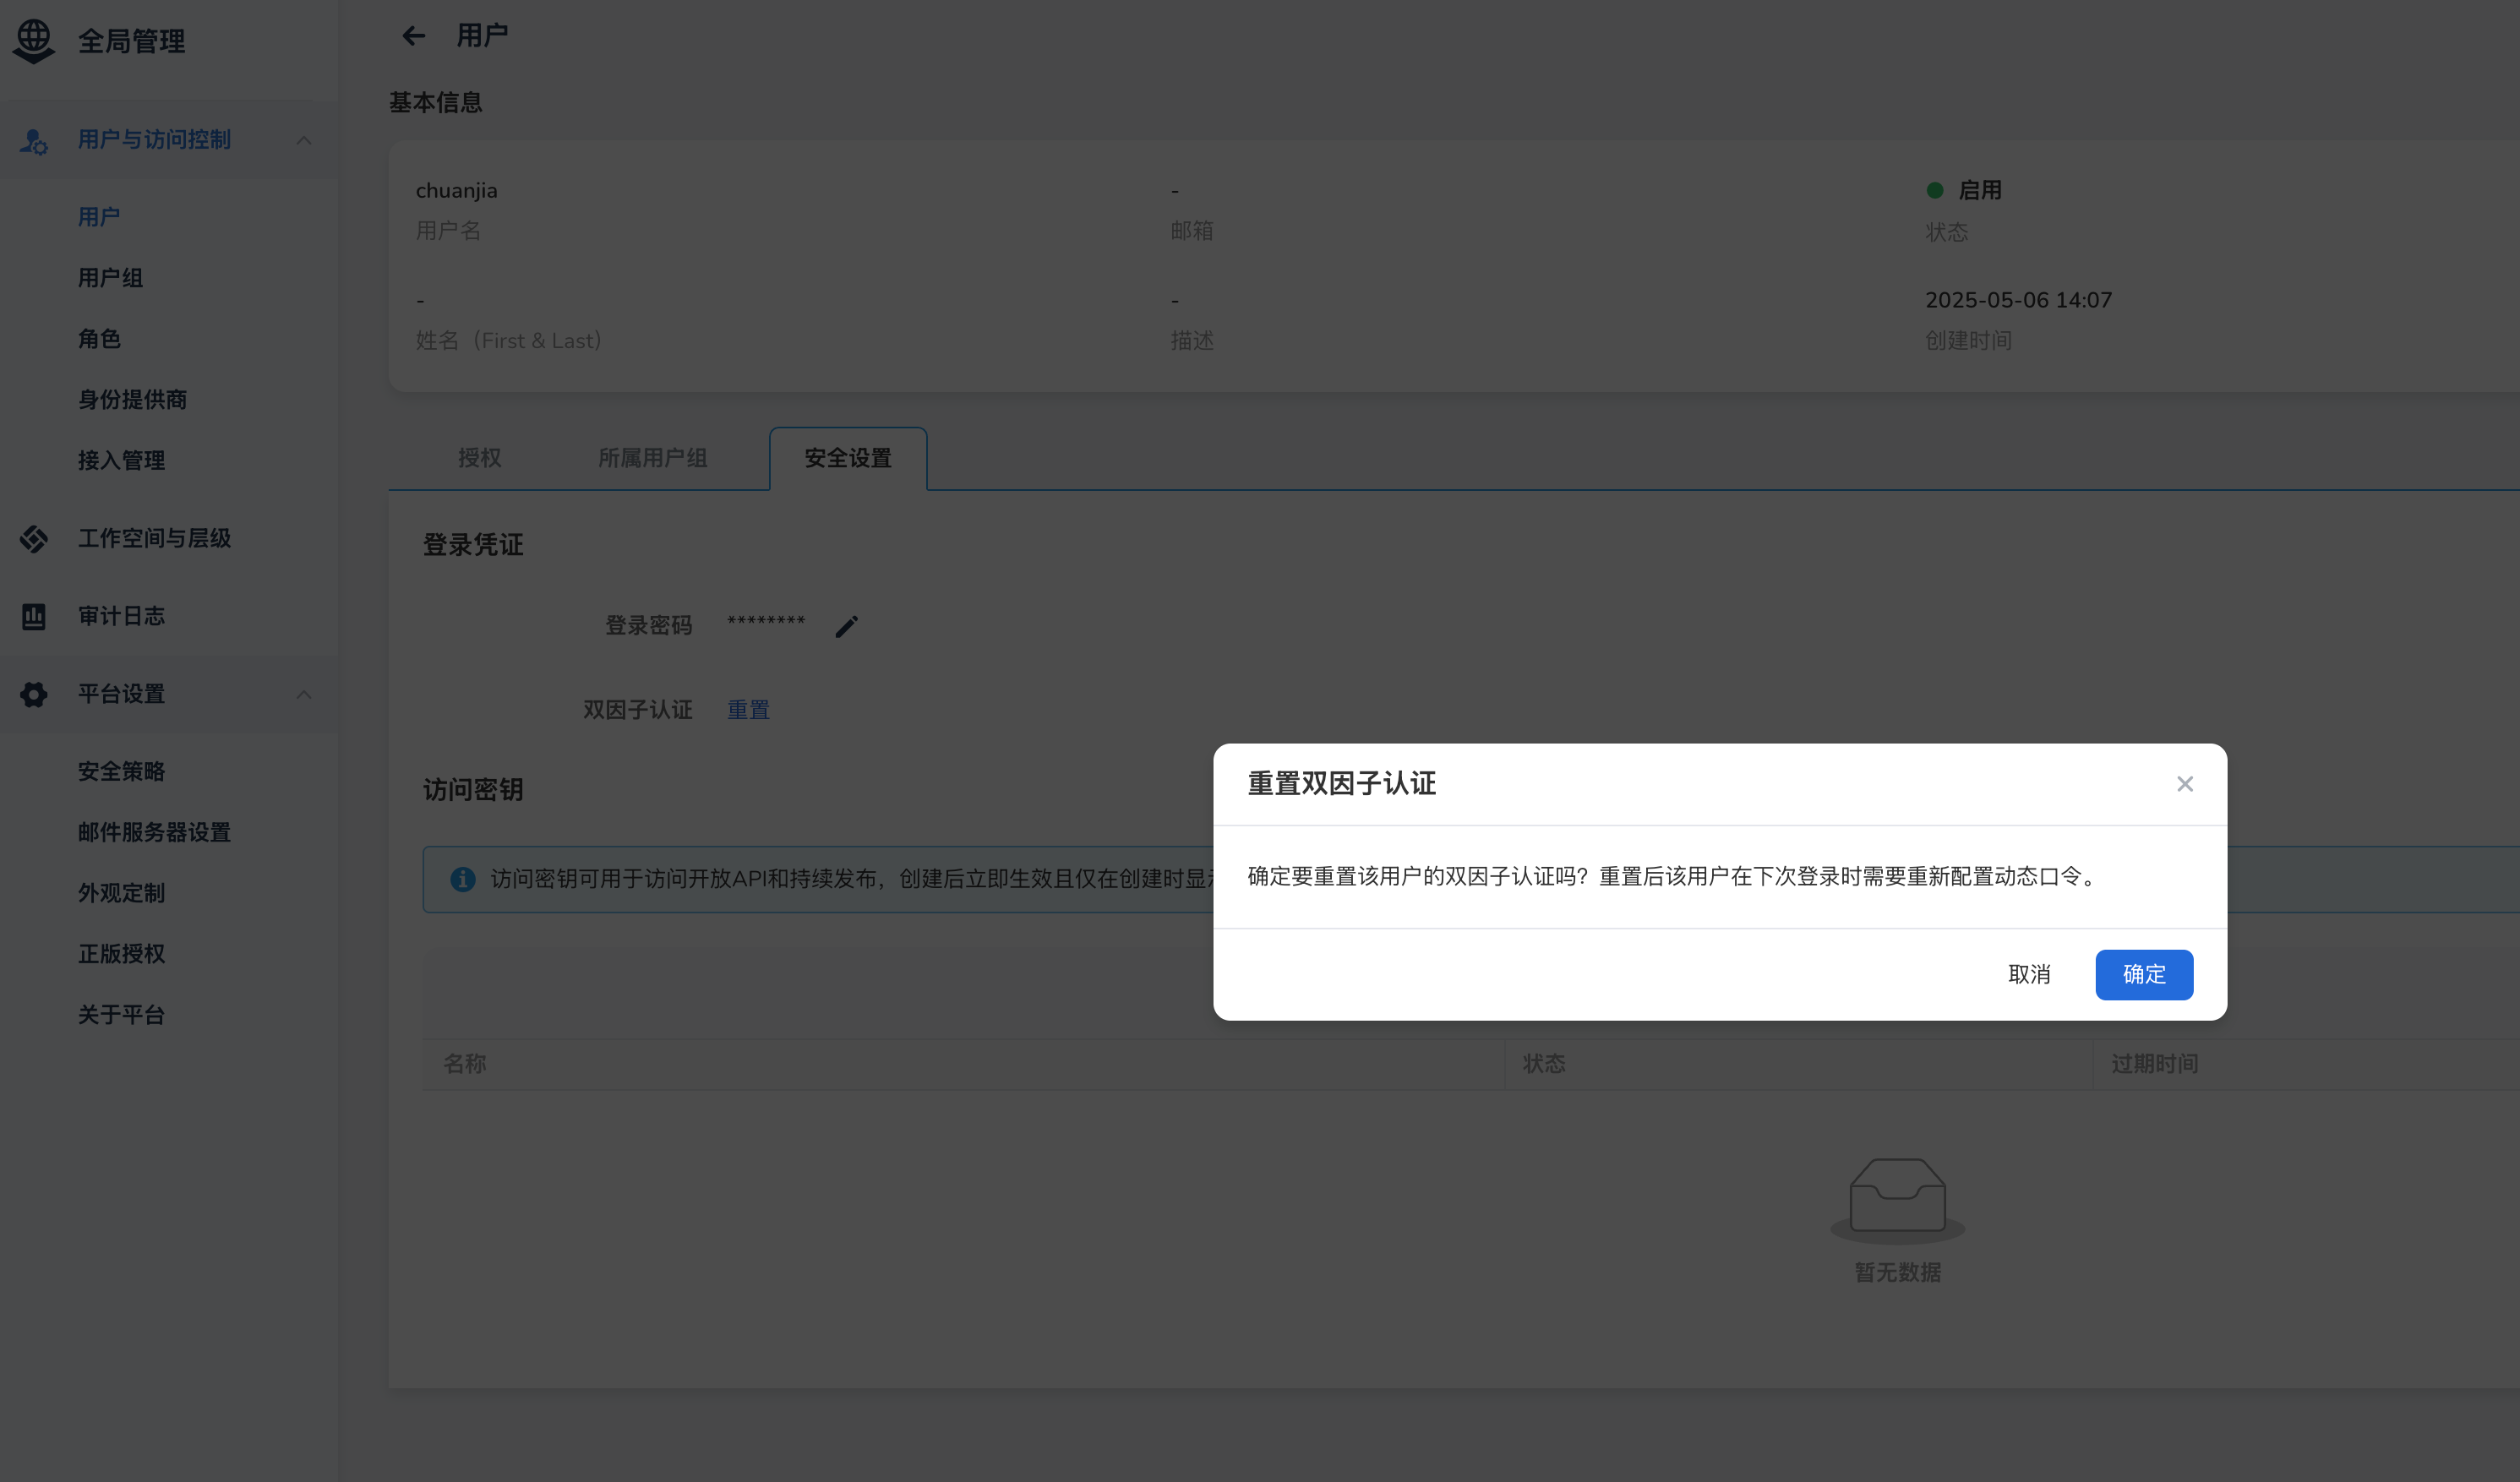Click the 平台设置 gear icon
The image size is (2520, 1482).
click(x=33, y=694)
